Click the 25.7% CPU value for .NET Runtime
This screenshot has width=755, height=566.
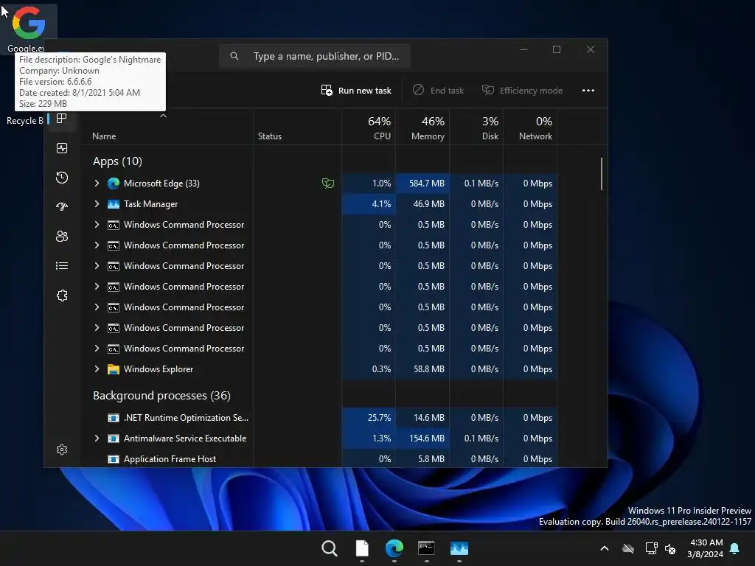[x=380, y=418]
